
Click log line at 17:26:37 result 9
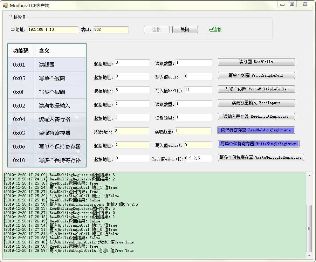pos(59,213)
